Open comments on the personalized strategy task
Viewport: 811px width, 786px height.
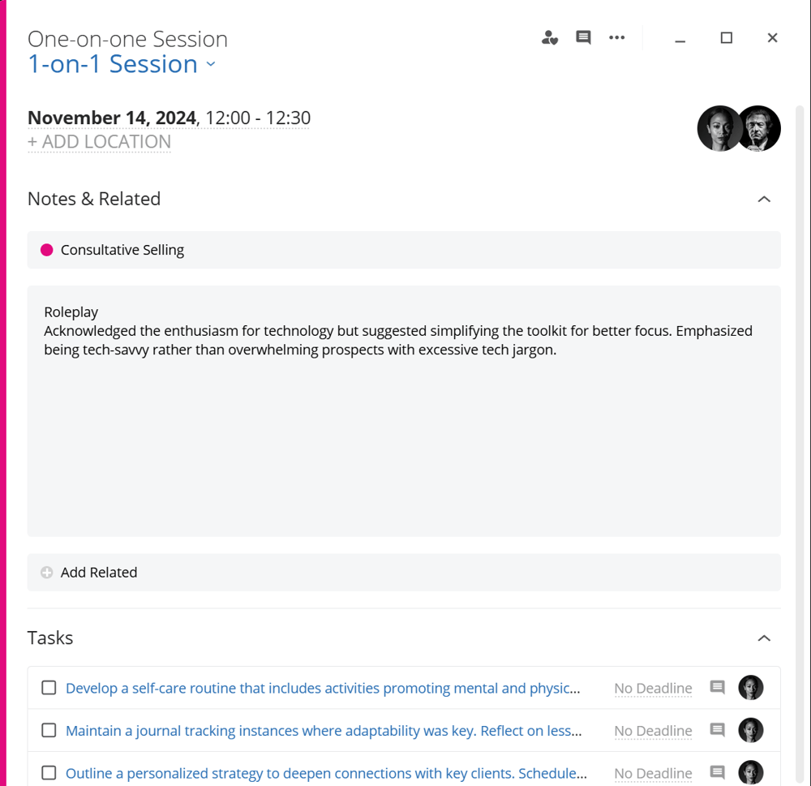click(x=717, y=772)
